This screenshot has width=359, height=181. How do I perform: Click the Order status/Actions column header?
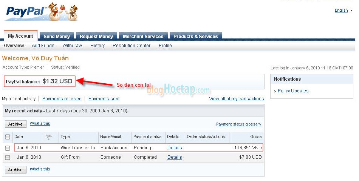(x=206, y=137)
